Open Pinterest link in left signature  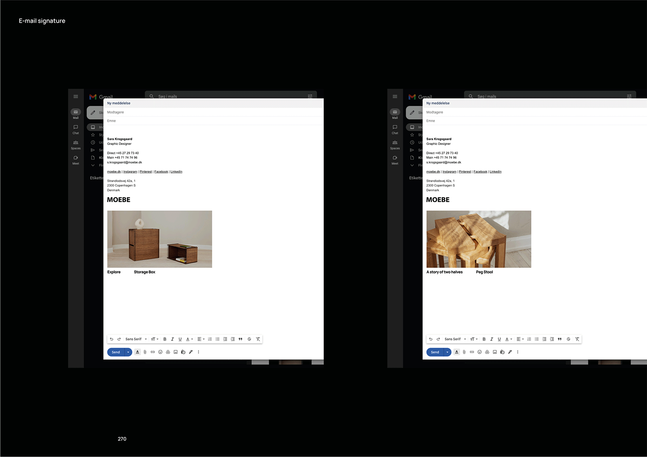click(146, 171)
